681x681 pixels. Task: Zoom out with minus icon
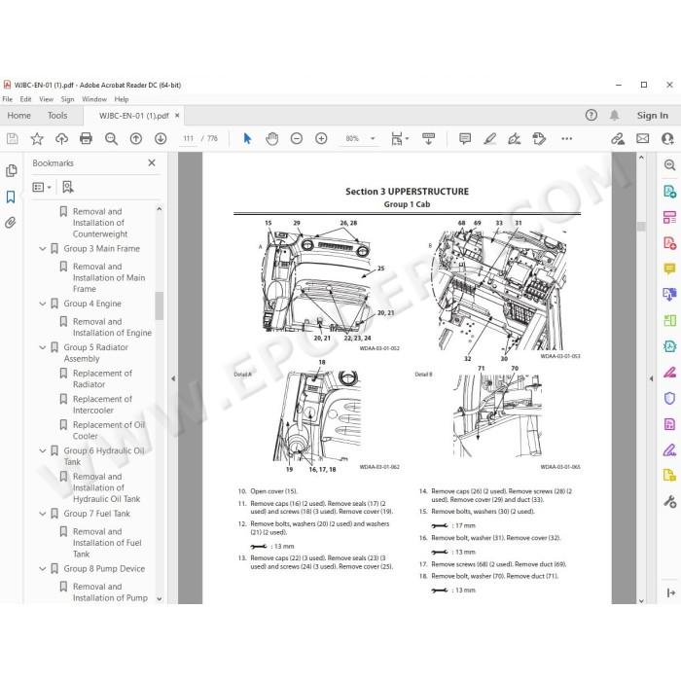click(297, 138)
